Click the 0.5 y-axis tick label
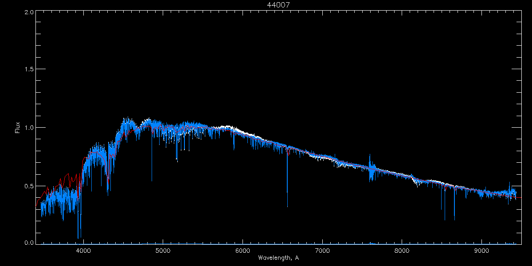 (29, 186)
